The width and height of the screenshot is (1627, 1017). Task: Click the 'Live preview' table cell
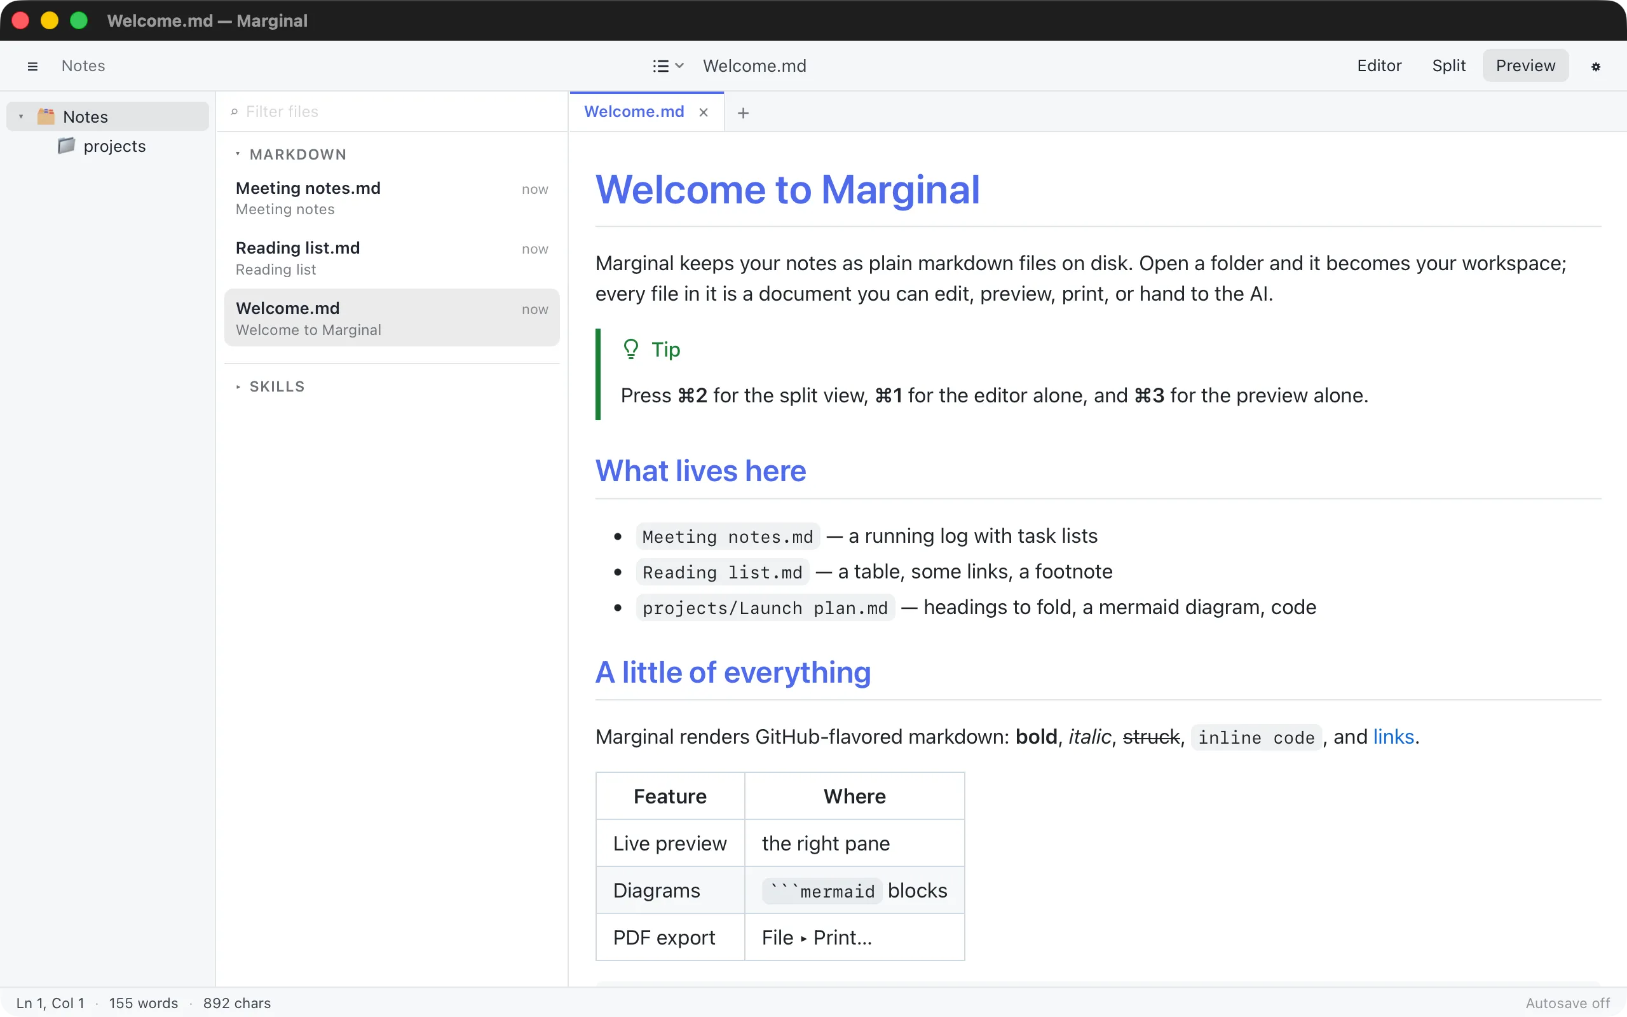click(x=670, y=843)
